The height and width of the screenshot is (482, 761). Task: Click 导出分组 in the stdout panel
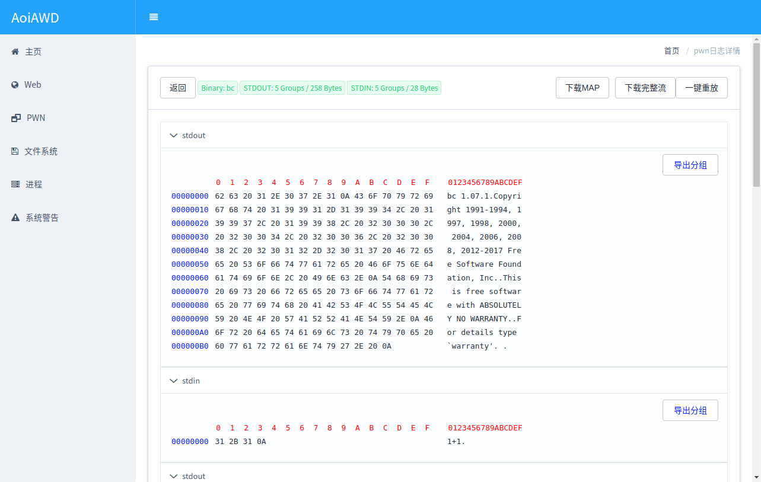(690, 165)
